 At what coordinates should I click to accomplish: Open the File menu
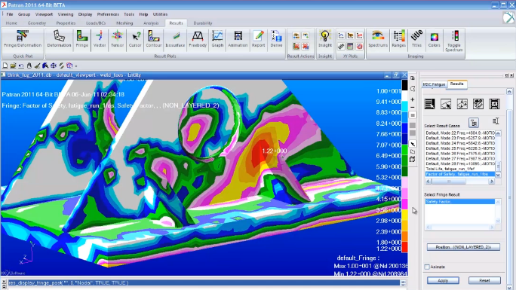point(10,14)
